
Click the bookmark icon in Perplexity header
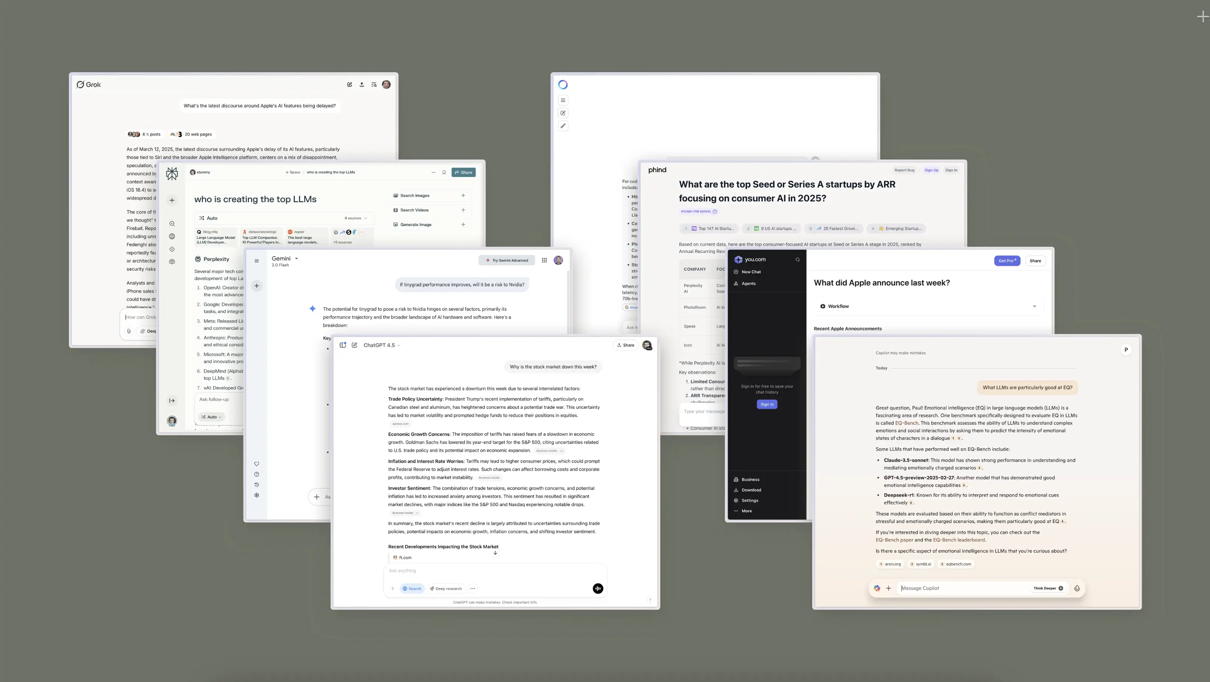coord(444,172)
